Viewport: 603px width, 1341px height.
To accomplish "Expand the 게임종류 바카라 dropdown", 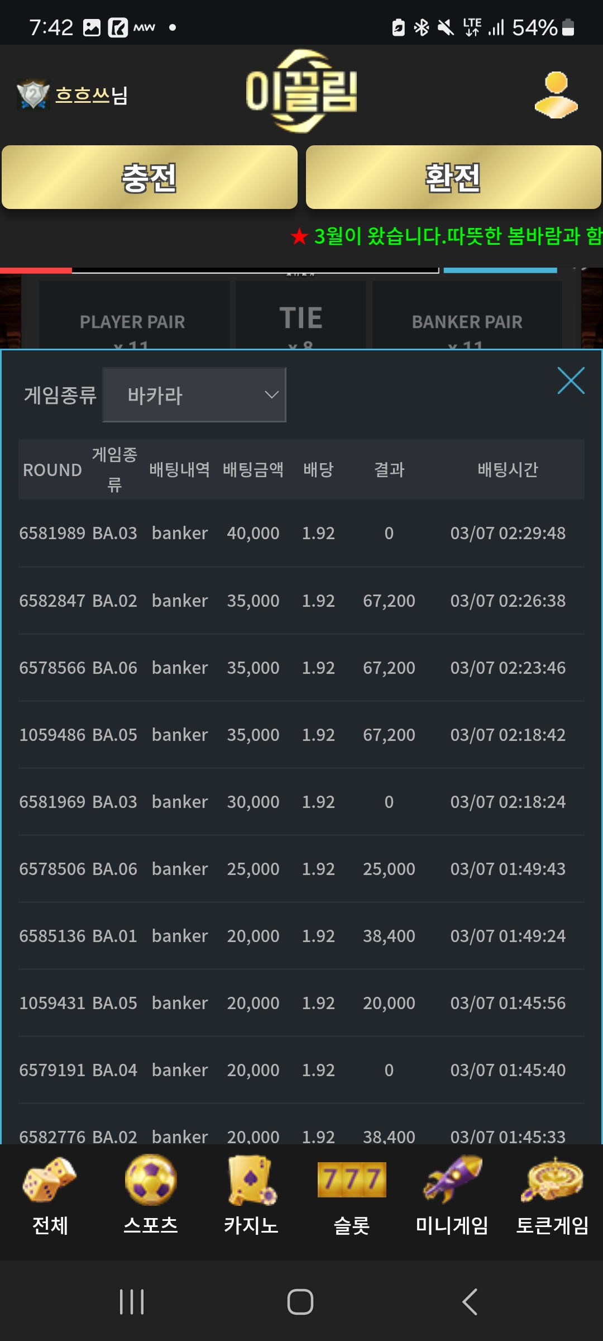I will pyautogui.click(x=194, y=395).
